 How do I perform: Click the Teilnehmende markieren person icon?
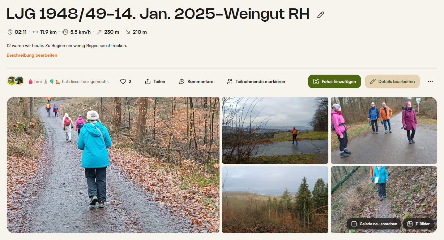[230, 81]
